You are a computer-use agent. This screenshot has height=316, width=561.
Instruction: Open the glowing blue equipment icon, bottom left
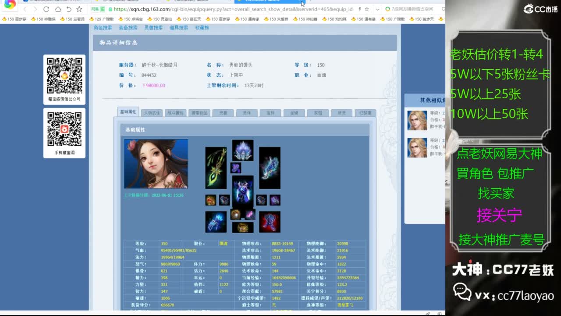point(216,222)
